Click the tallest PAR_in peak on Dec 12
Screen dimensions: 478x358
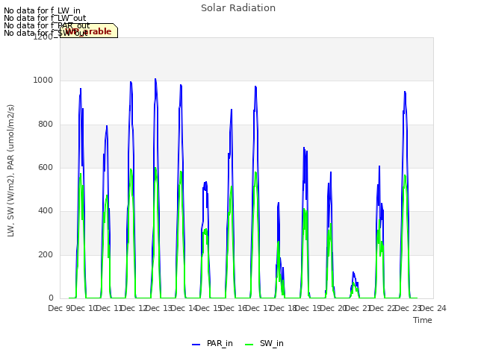coord(155,79)
